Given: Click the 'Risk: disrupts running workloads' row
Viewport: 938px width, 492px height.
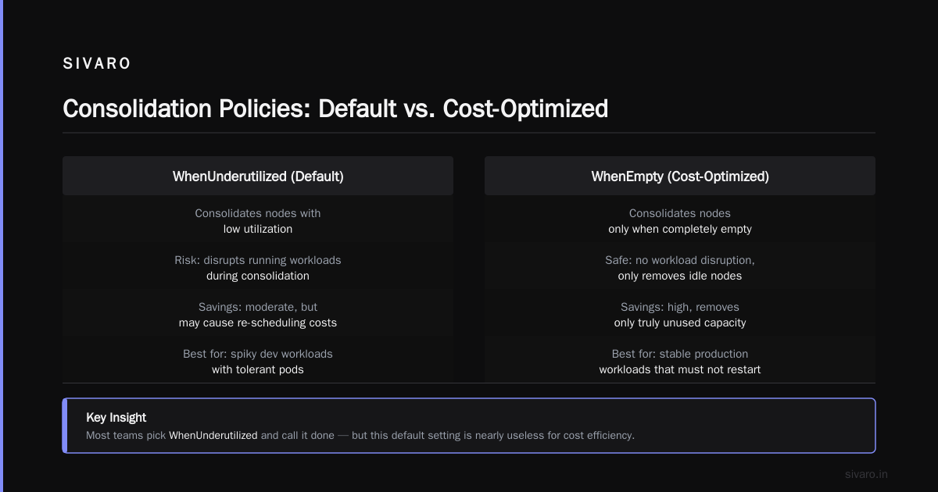Looking at the screenshot, I should [258, 267].
